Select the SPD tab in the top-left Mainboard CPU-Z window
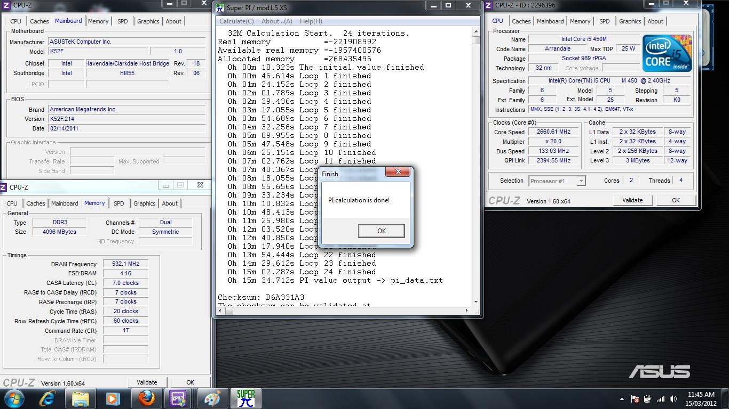This screenshot has width=729, height=409. 123,21
